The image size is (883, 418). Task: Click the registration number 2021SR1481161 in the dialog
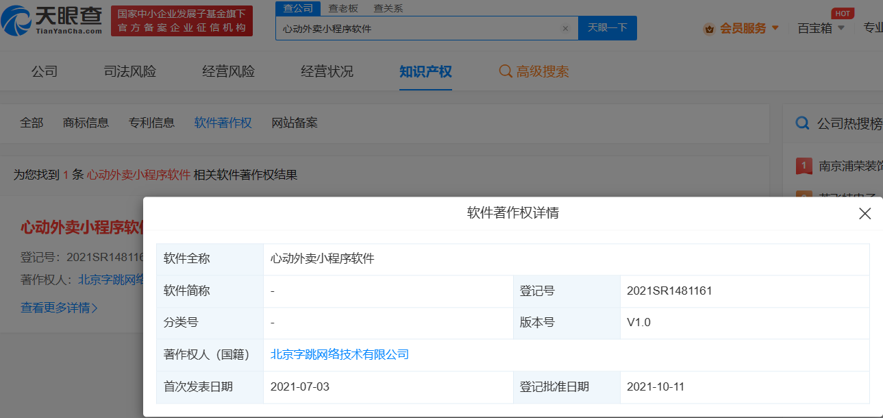[x=669, y=291]
